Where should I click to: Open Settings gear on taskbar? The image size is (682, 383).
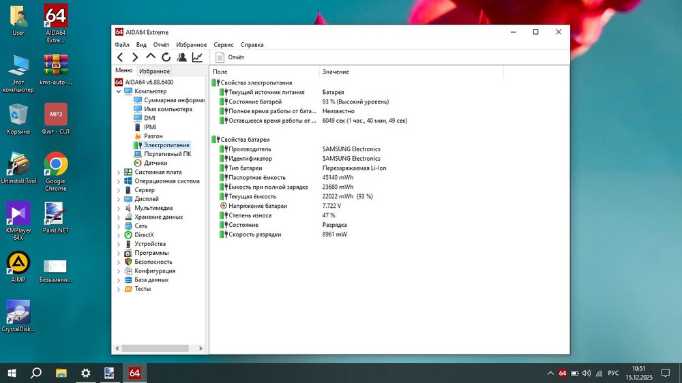[86, 373]
